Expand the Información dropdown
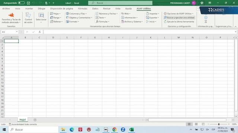 (x=129, y=18)
